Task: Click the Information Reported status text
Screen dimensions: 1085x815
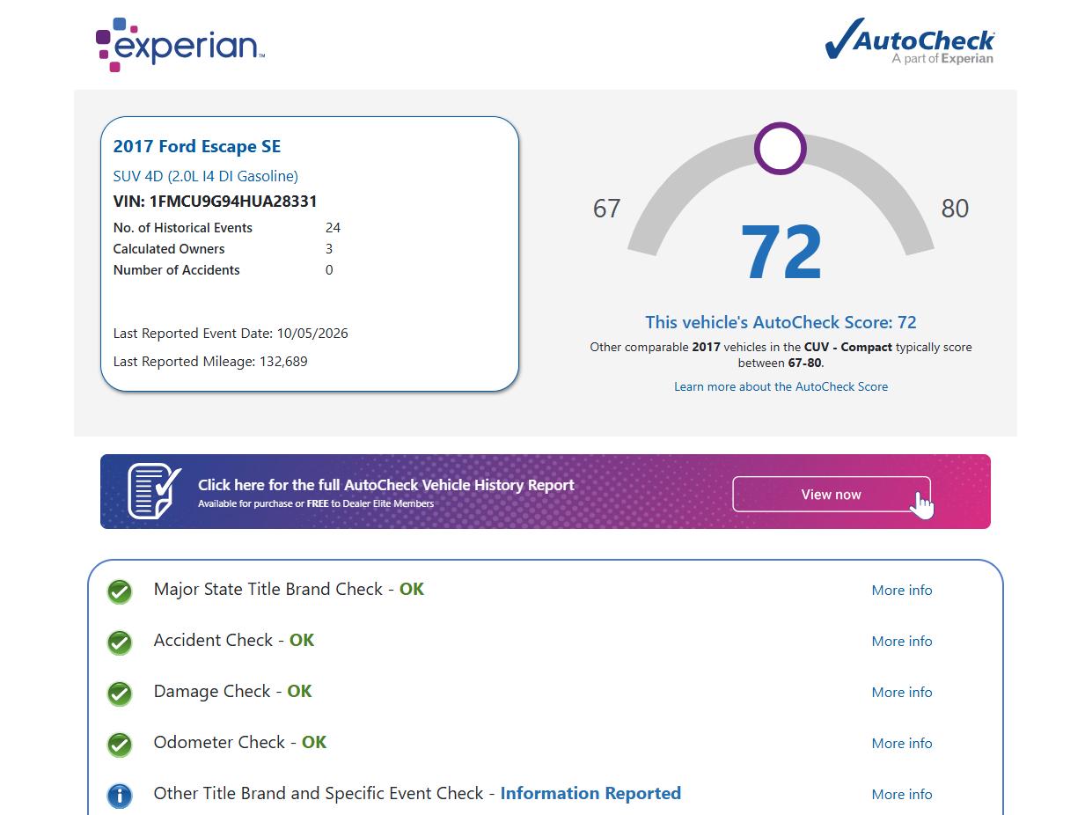Action: [x=590, y=793]
